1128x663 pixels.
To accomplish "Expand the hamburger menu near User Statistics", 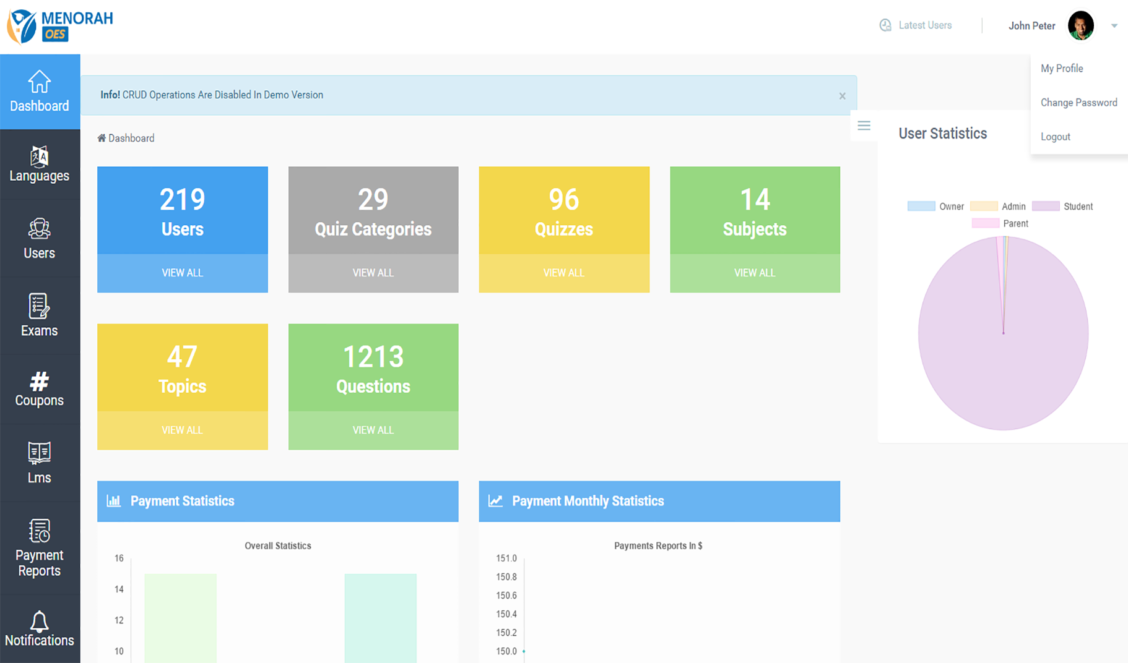I will pos(864,126).
